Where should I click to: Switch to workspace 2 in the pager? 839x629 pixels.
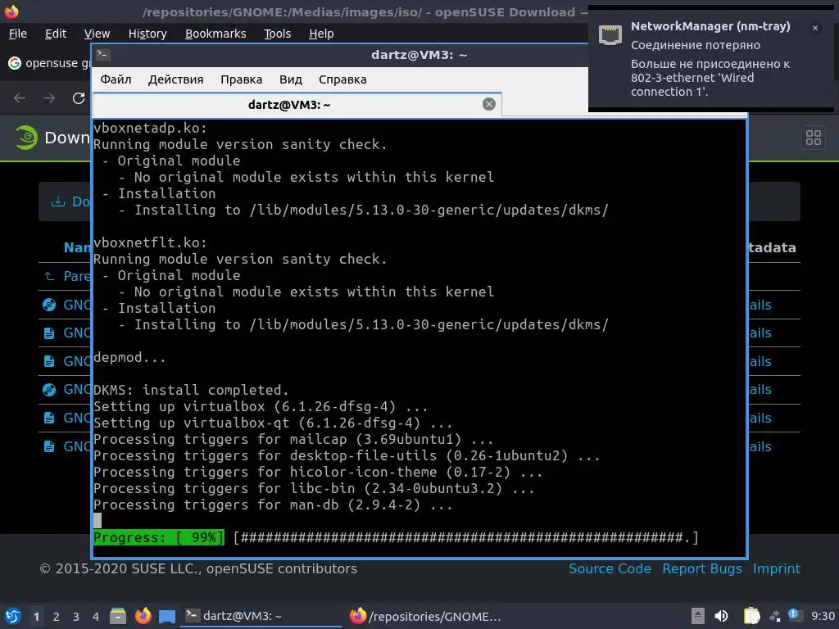pyautogui.click(x=57, y=617)
